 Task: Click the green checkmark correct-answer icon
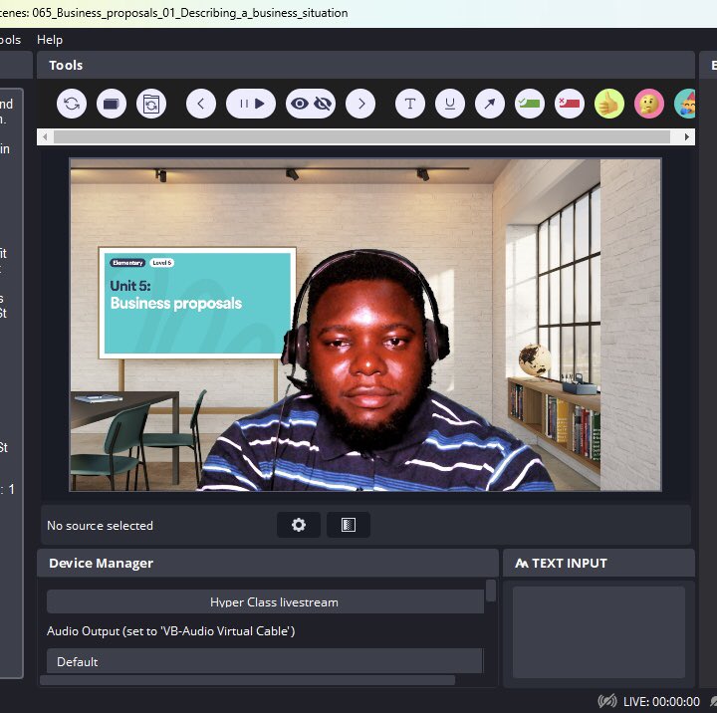[530, 104]
